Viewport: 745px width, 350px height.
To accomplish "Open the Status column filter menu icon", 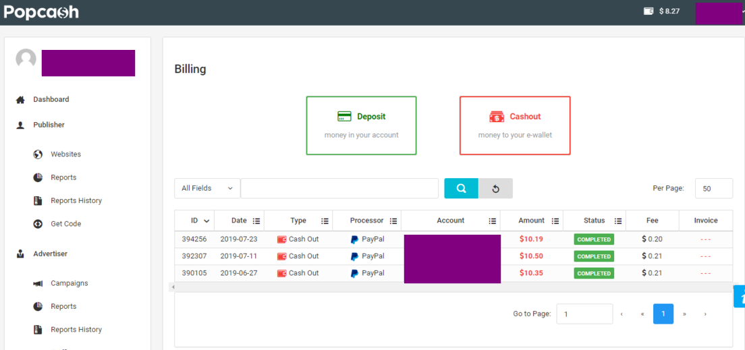I will click(618, 221).
